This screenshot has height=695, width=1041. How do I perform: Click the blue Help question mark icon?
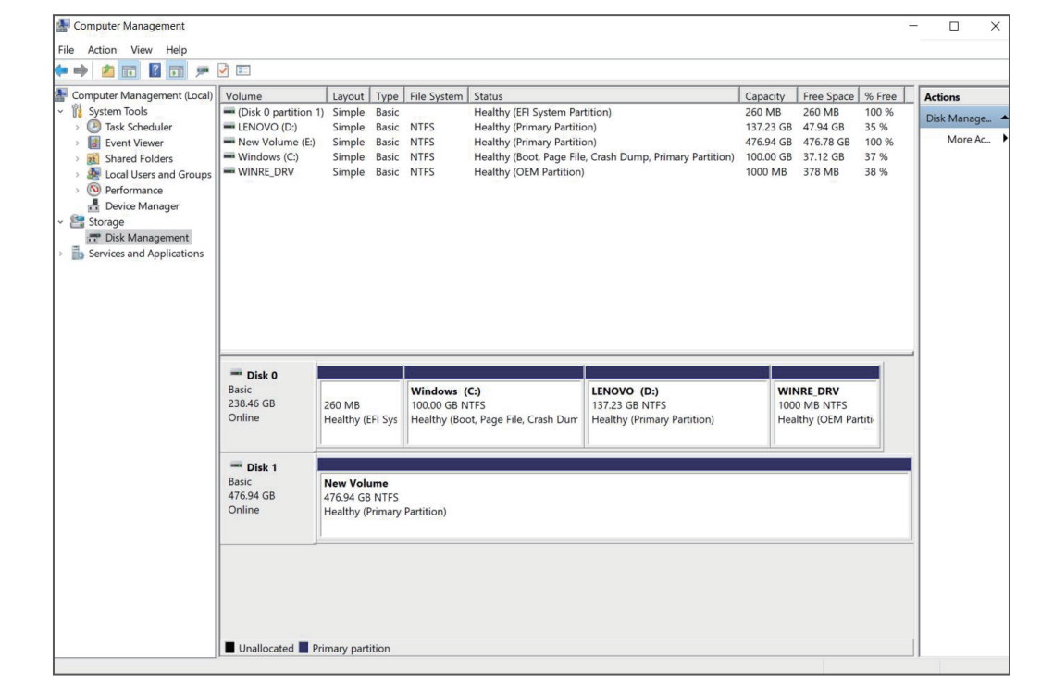157,69
